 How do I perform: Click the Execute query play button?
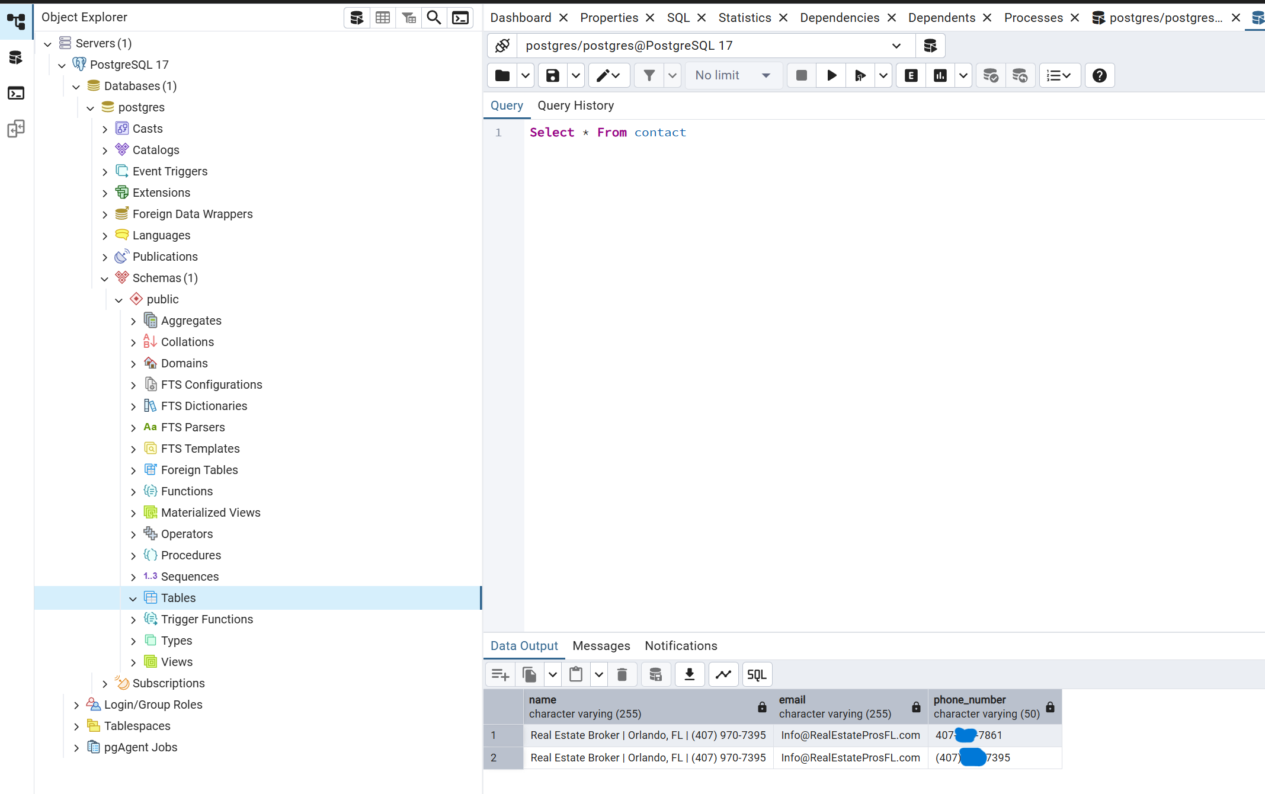(831, 75)
